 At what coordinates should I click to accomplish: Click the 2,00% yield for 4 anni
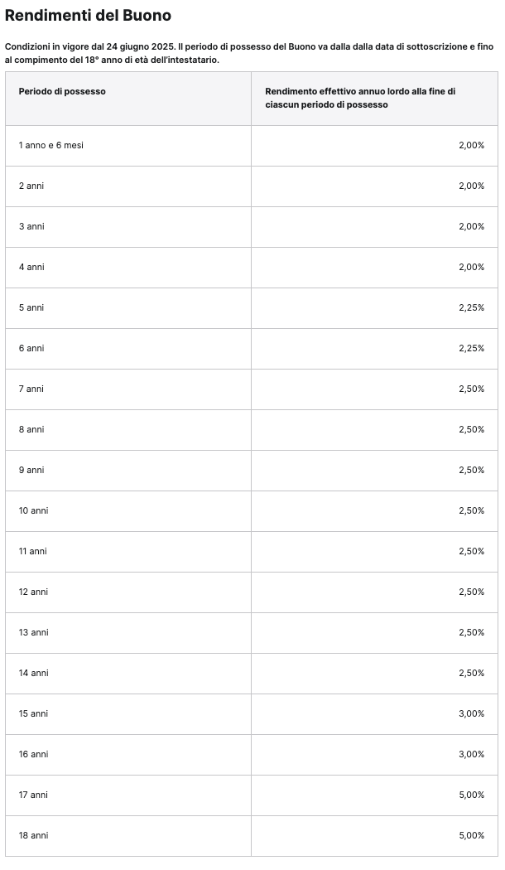471,267
